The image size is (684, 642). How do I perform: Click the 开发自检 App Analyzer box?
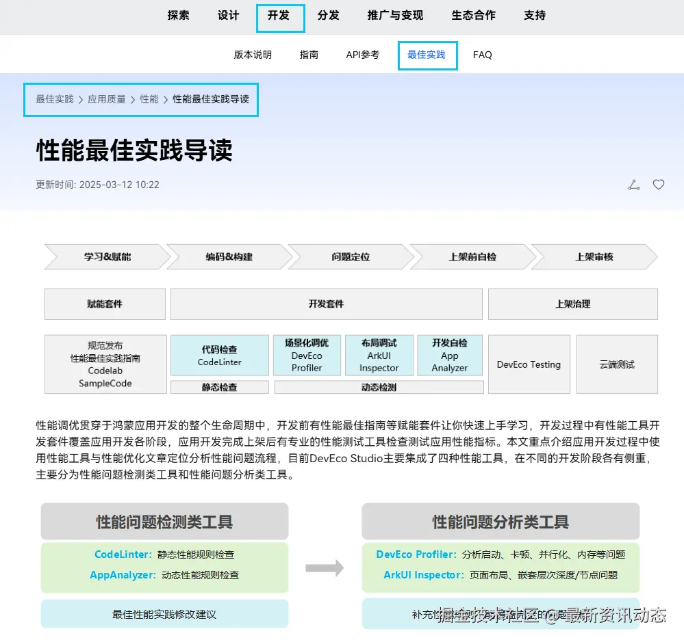(449, 354)
